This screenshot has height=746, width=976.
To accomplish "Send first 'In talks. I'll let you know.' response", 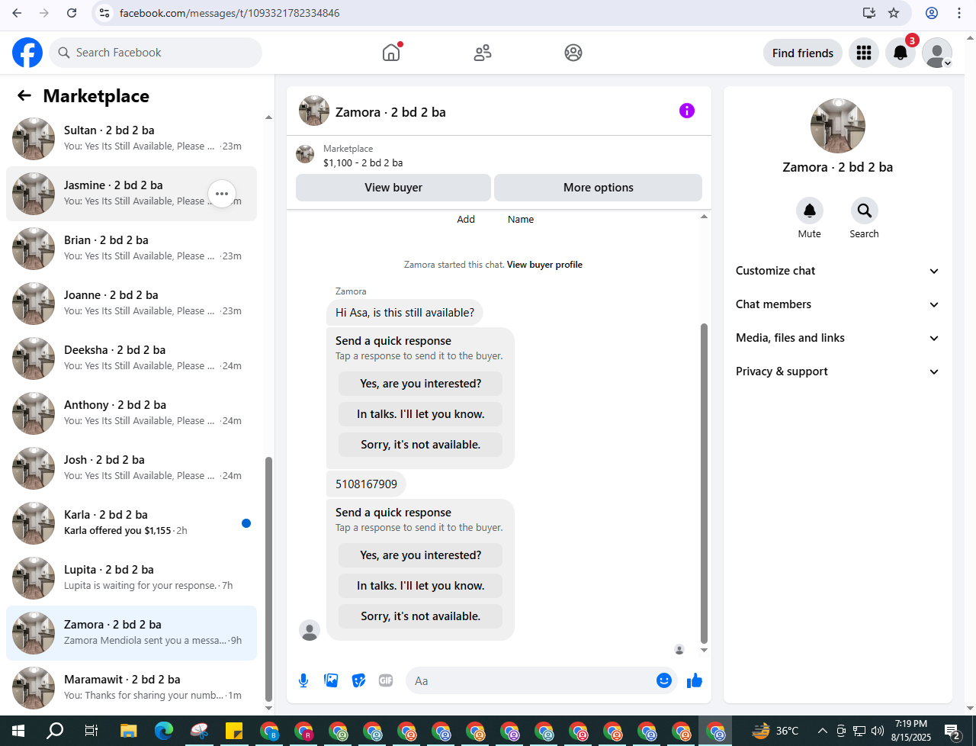I will (x=421, y=414).
